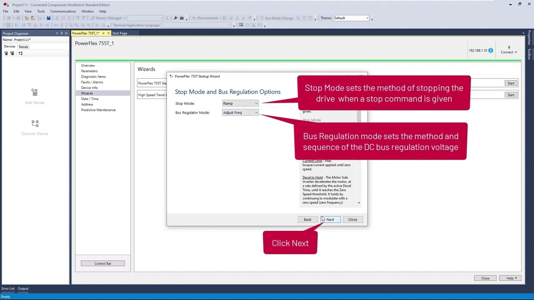Click the Cut scissors icon in toolbar
Screen dimensions: 534x300
click(x=57, y=18)
